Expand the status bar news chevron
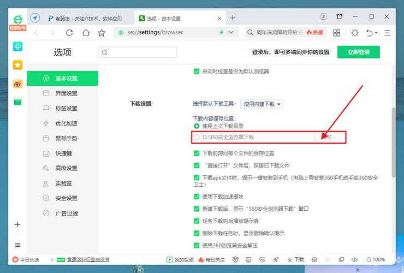This screenshot has width=404, height=273. [x=52, y=259]
